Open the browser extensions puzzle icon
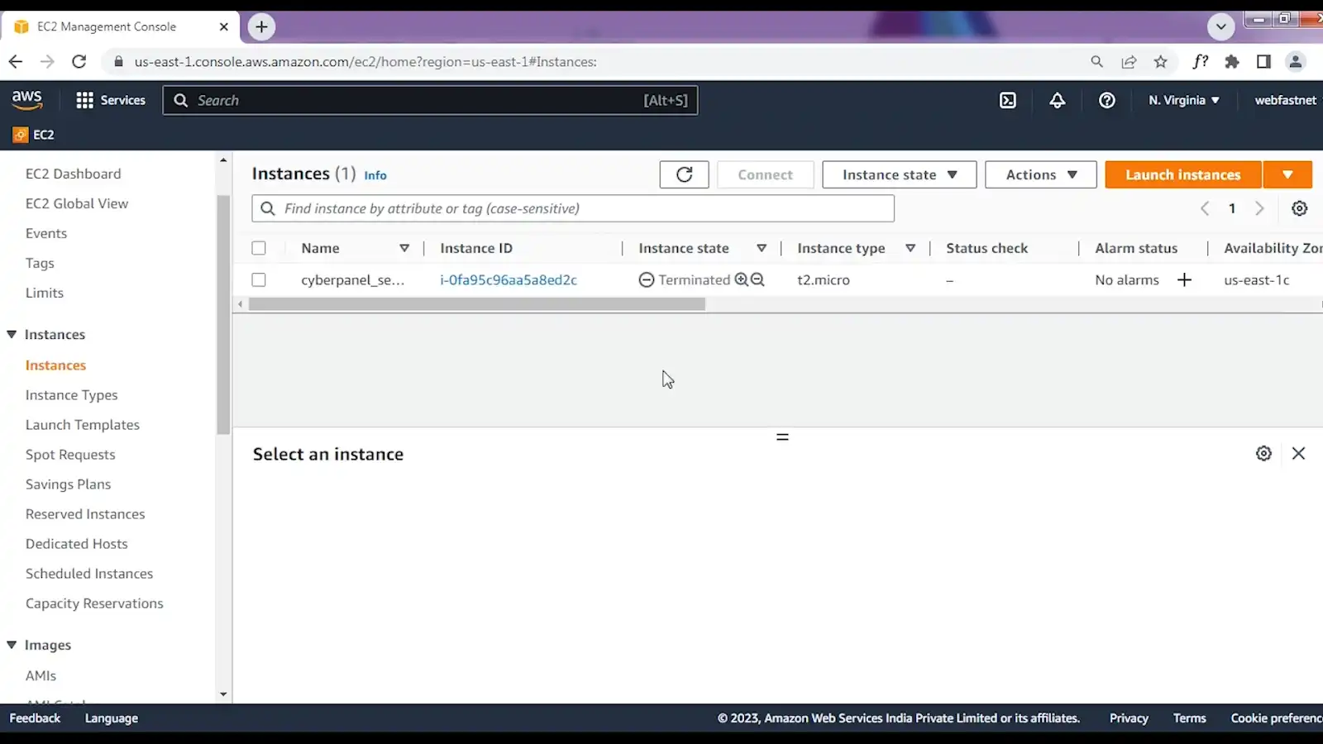This screenshot has height=744, width=1323. [1232, 61]
